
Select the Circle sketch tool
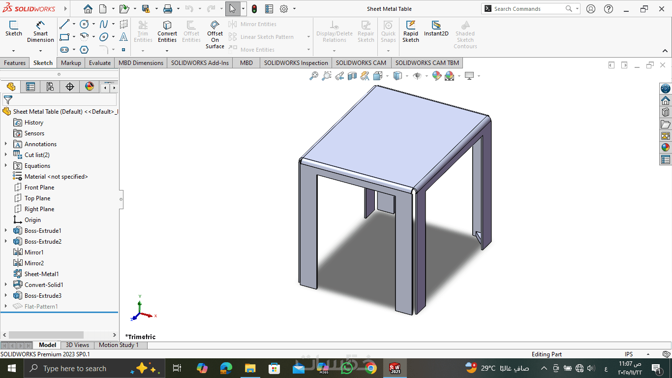pos(84,24)
